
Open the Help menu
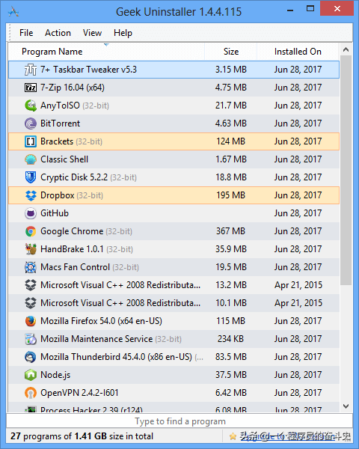[123, 33]
